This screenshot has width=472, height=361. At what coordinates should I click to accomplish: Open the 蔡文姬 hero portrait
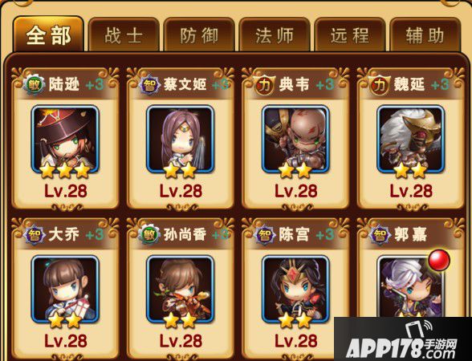pyautogui.click(x=181, y=140)
